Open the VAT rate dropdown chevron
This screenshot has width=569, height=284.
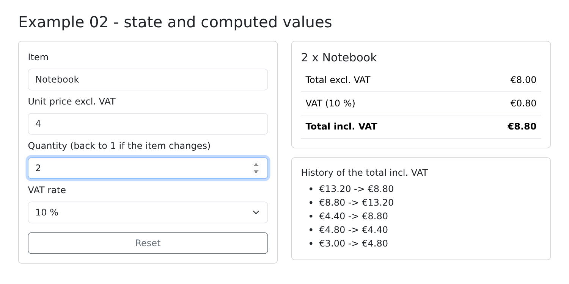coord(256,212)
